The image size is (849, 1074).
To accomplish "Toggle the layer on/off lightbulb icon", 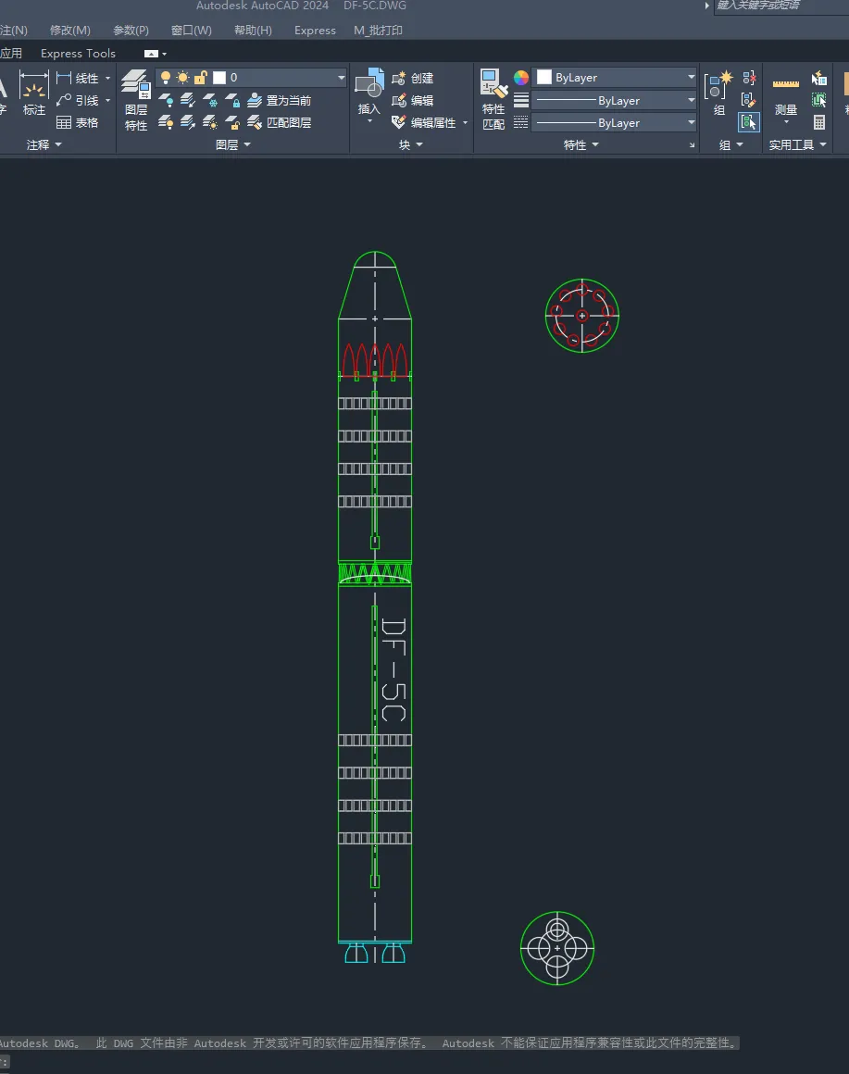I will pyautogui.click(x=166, y=78).
